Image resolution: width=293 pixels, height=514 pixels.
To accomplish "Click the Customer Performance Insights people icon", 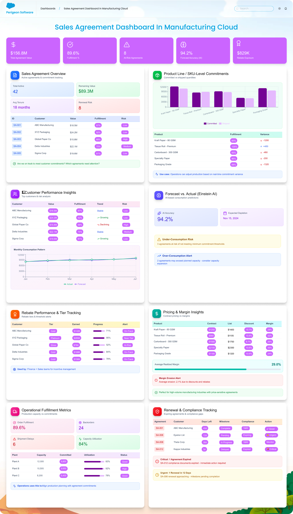I will [x=15, y=194].
